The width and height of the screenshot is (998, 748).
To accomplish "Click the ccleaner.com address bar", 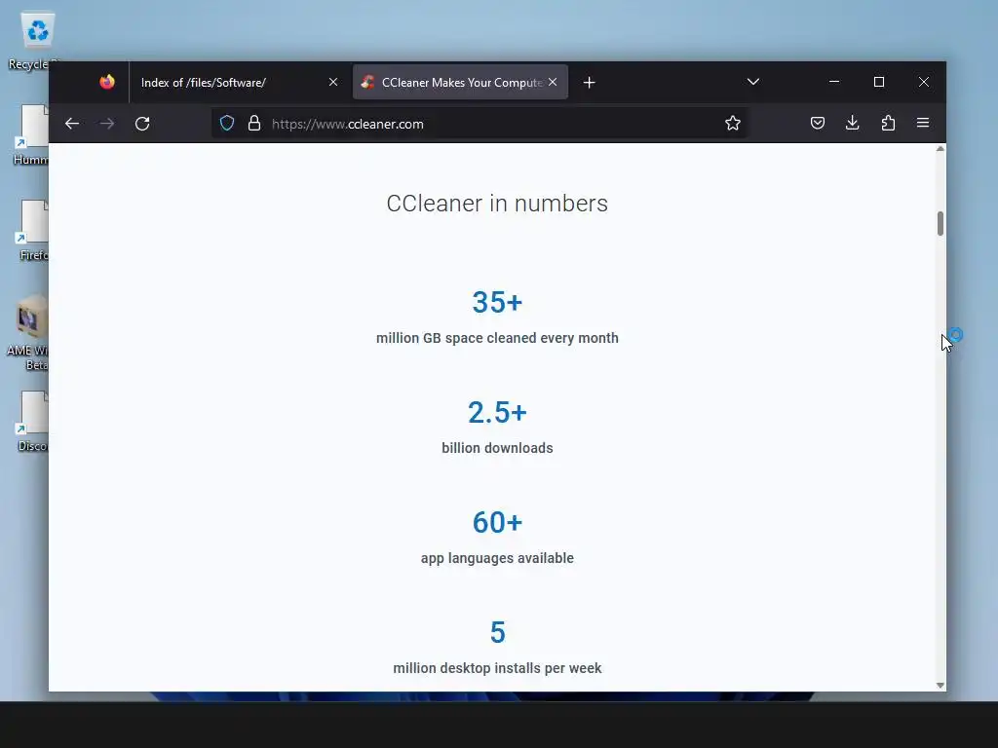I will tap(478, 124).
